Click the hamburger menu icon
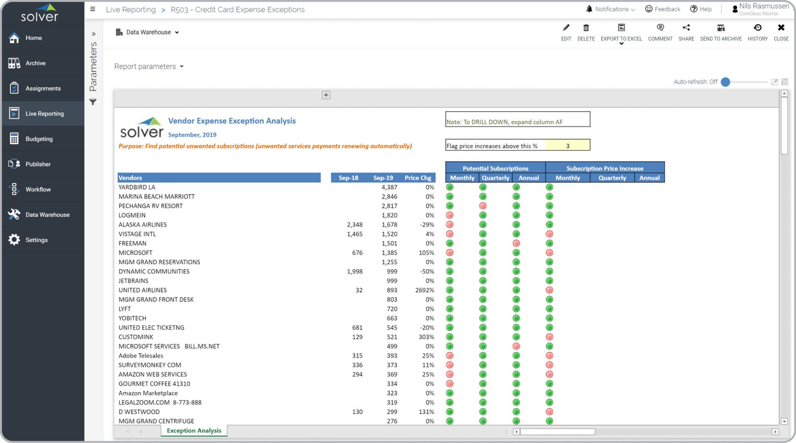The image size is (796, 443). pos(93,9)
